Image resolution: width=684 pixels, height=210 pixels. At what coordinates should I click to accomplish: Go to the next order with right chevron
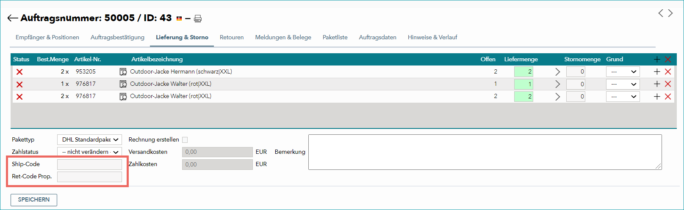pos(670,13)
